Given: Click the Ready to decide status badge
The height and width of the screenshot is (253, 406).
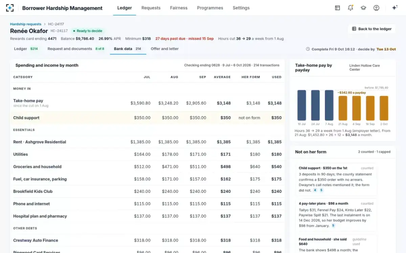Looking at the screenshot, I should (87, 31).
